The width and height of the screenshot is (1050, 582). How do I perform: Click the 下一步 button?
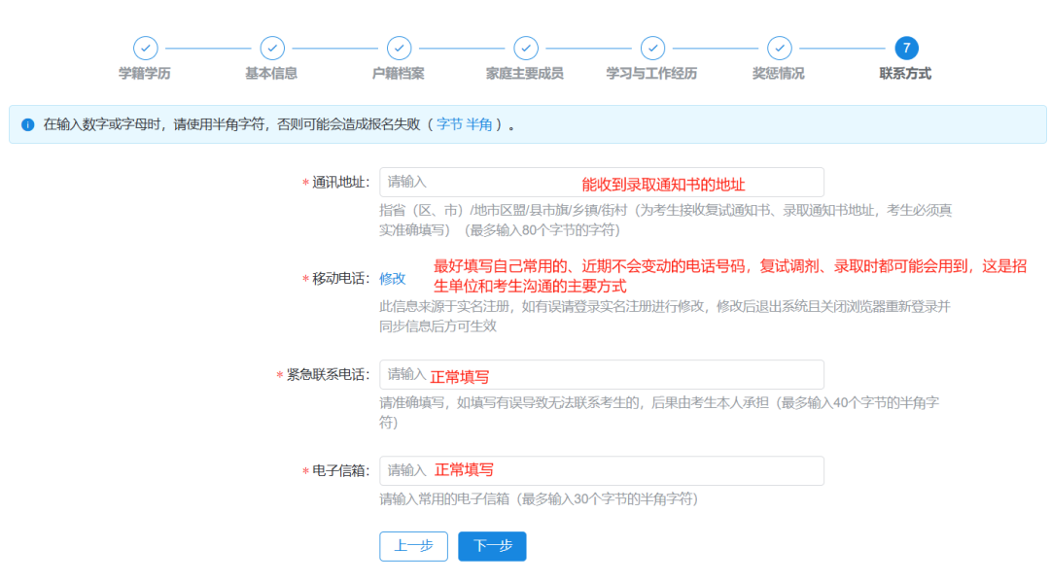pos(492,546)
